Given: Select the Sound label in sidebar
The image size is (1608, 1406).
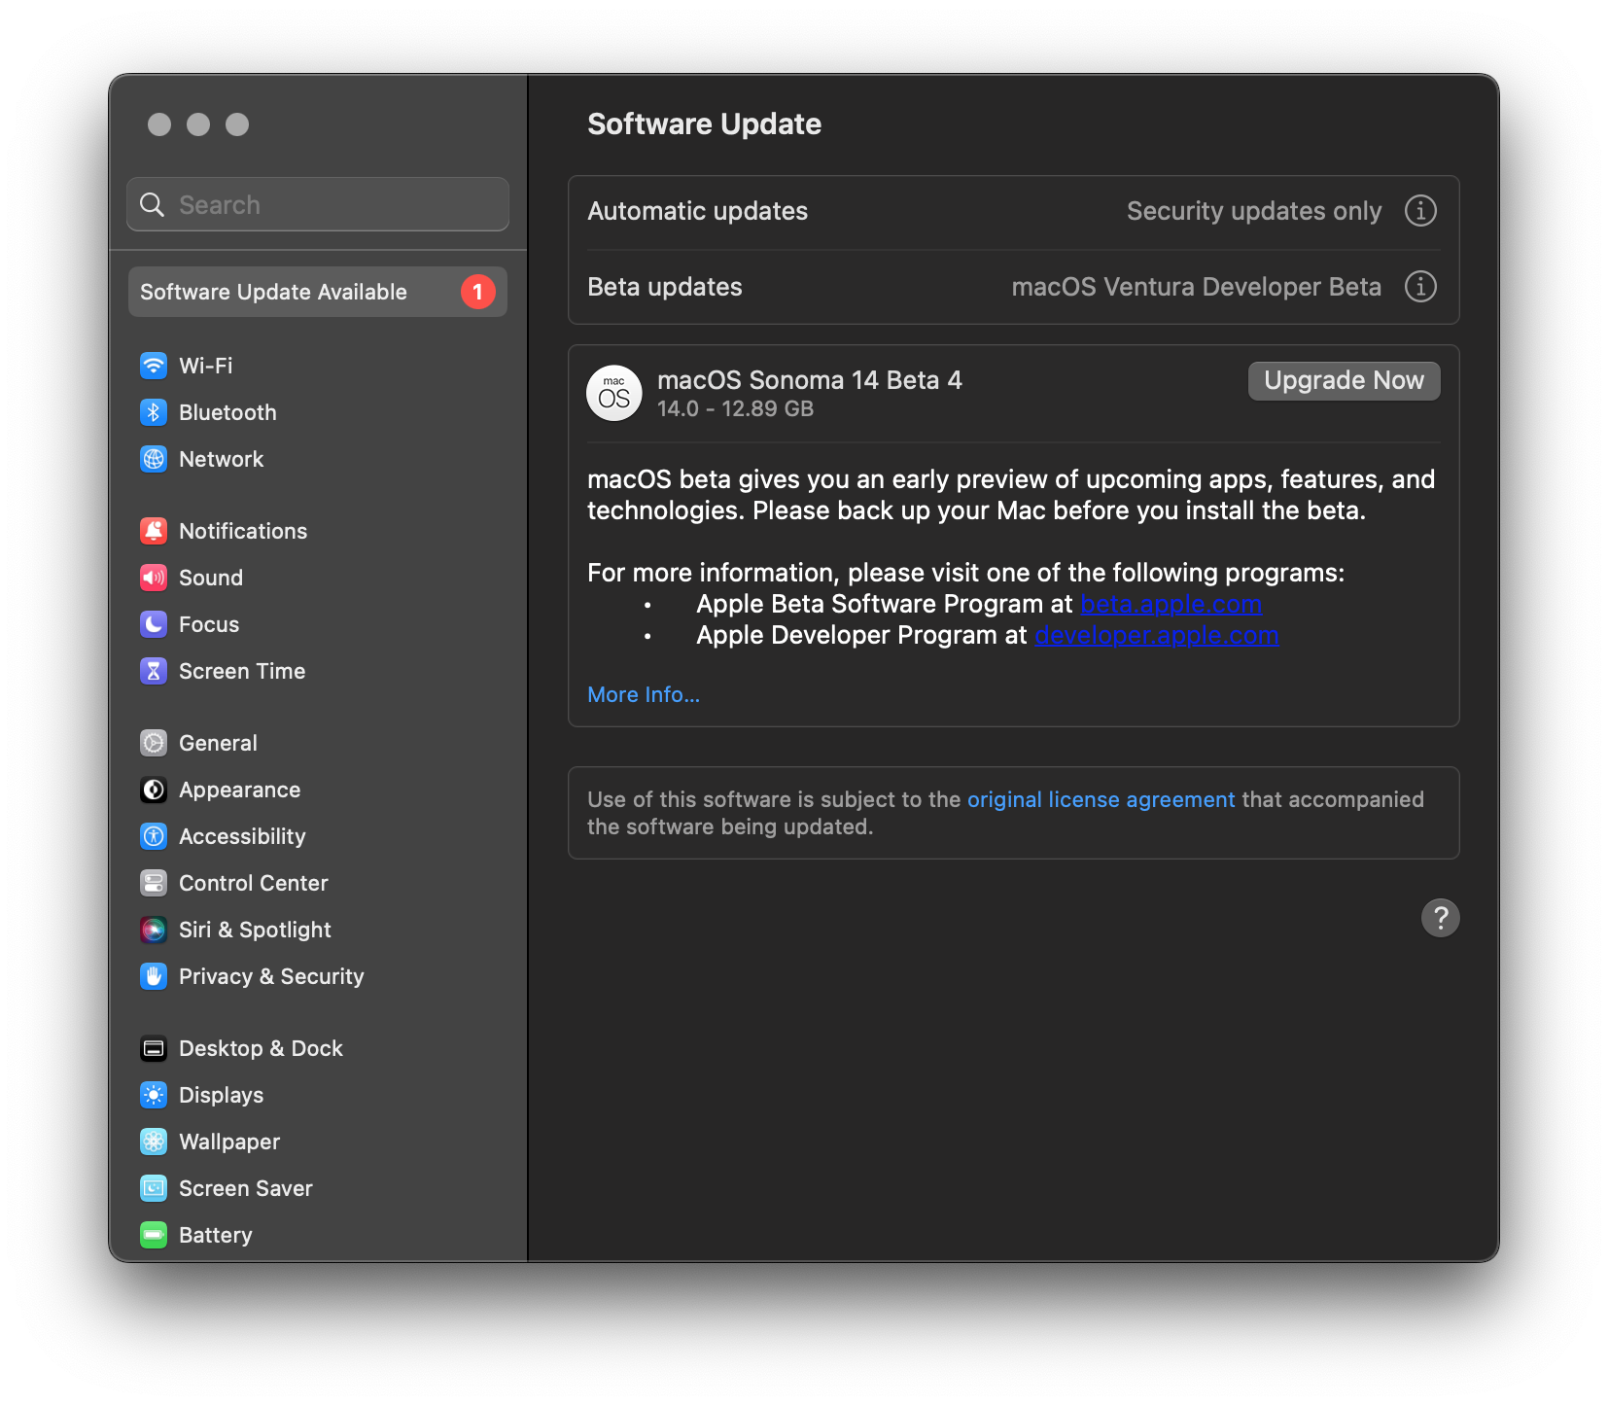Looking at the screenshot, I should [x=211, y=578].
